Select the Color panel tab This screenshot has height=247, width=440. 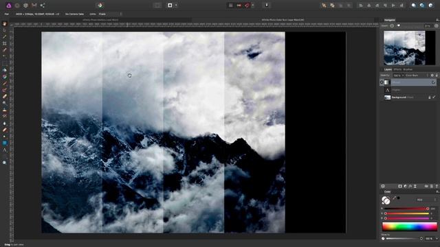tap(387, 192)
